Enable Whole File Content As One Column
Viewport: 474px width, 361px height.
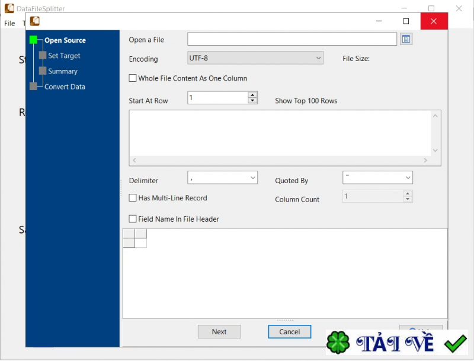[x=133, y=78]
